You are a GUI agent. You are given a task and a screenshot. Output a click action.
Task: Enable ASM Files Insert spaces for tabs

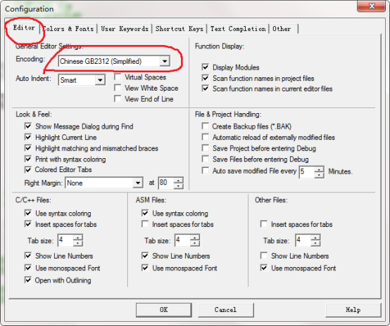tap(145, 224)
